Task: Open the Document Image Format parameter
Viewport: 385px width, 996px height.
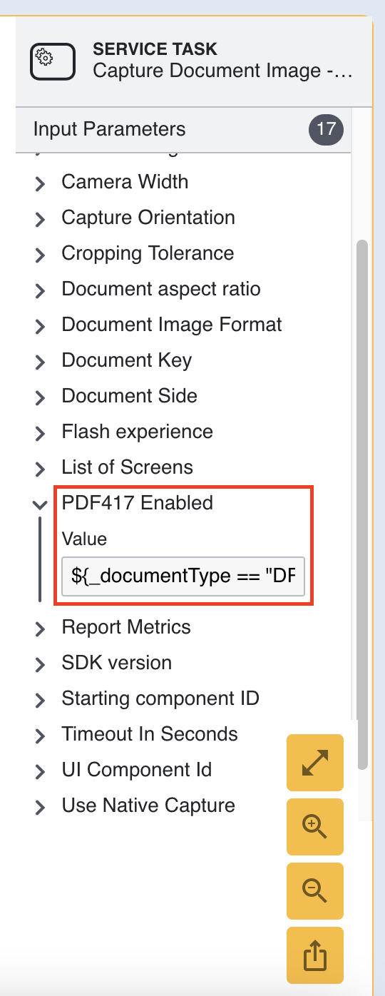Action: click(172, 325)
